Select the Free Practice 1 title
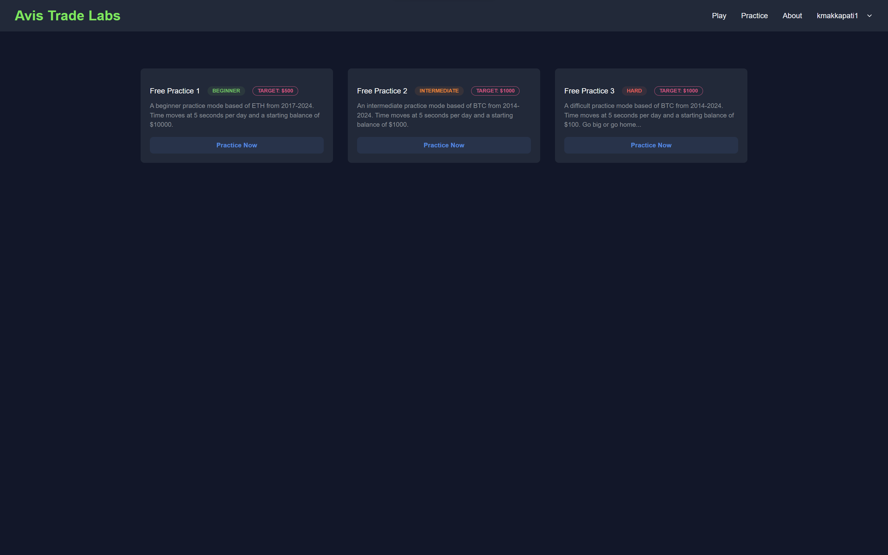Viewport: 888px width, 555px height. tap(175, 91)
